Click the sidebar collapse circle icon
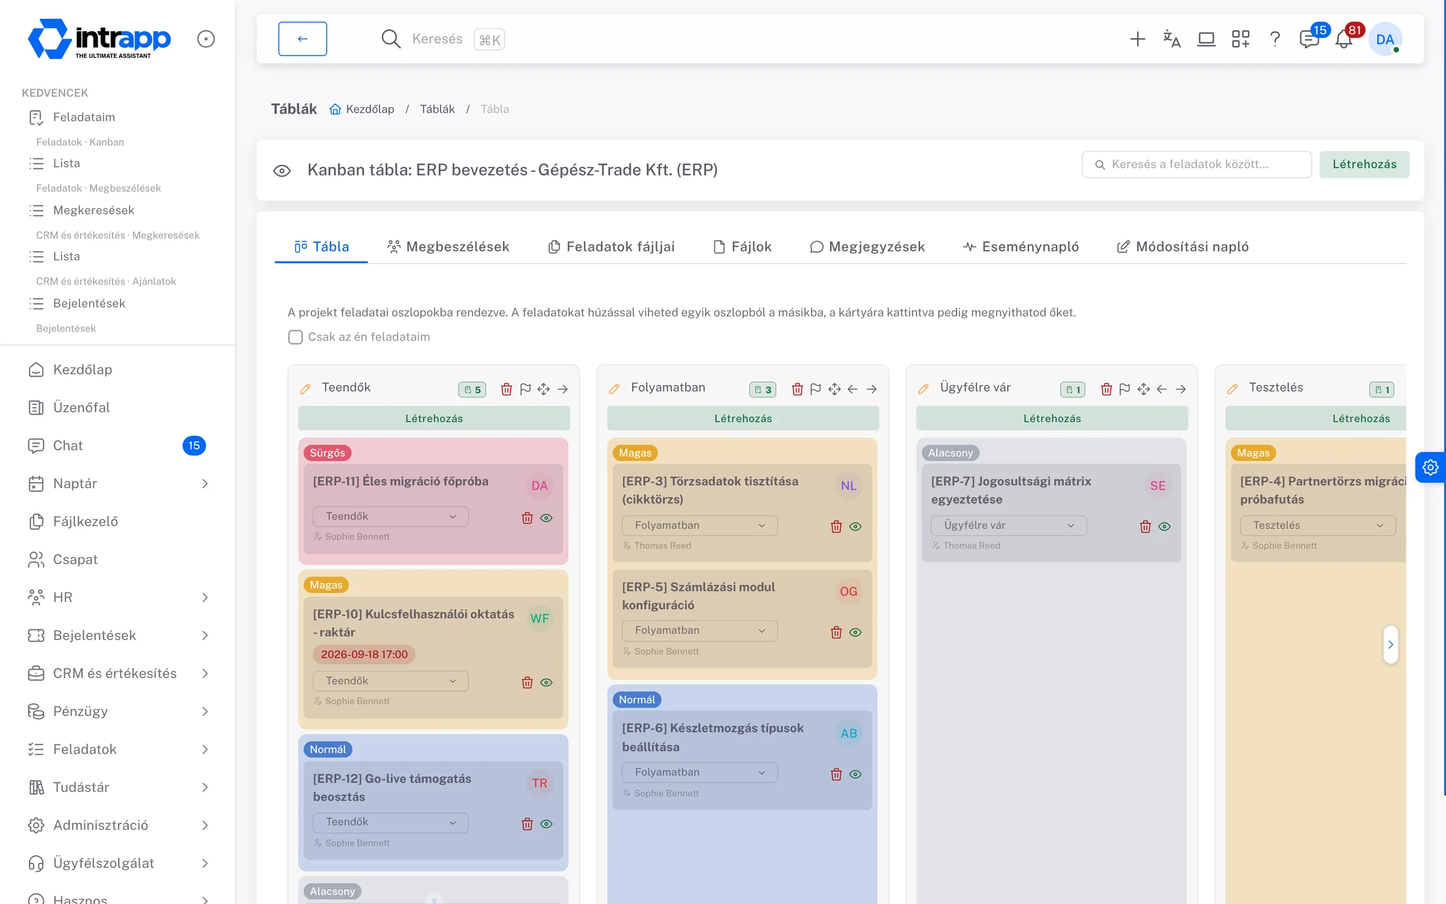The height and width of the screenshot is (904, 1446). [x=206, y=39]
